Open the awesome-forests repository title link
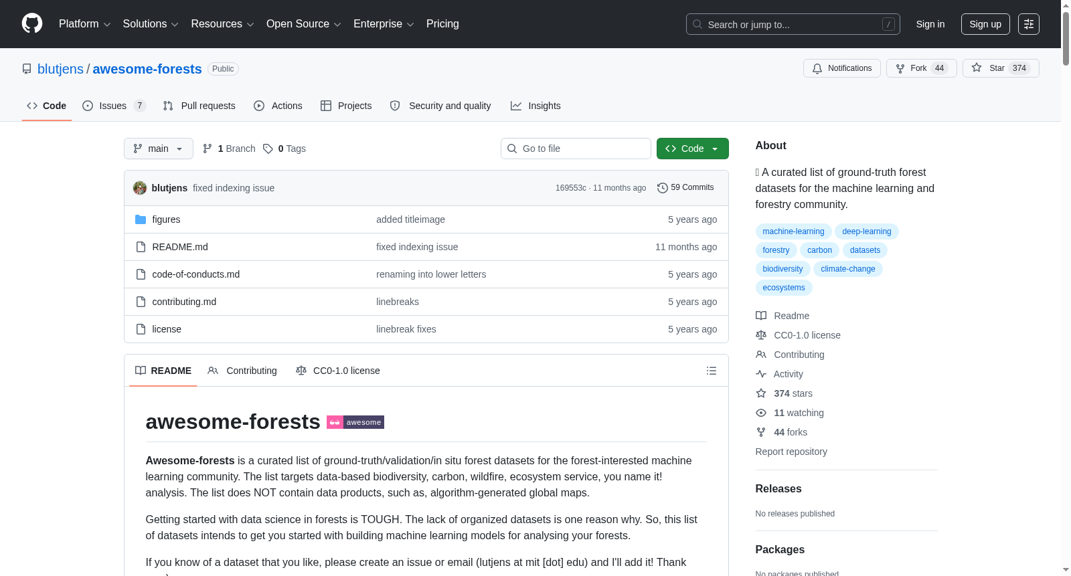Screen dimensions: 1071x576 (147, 69)
